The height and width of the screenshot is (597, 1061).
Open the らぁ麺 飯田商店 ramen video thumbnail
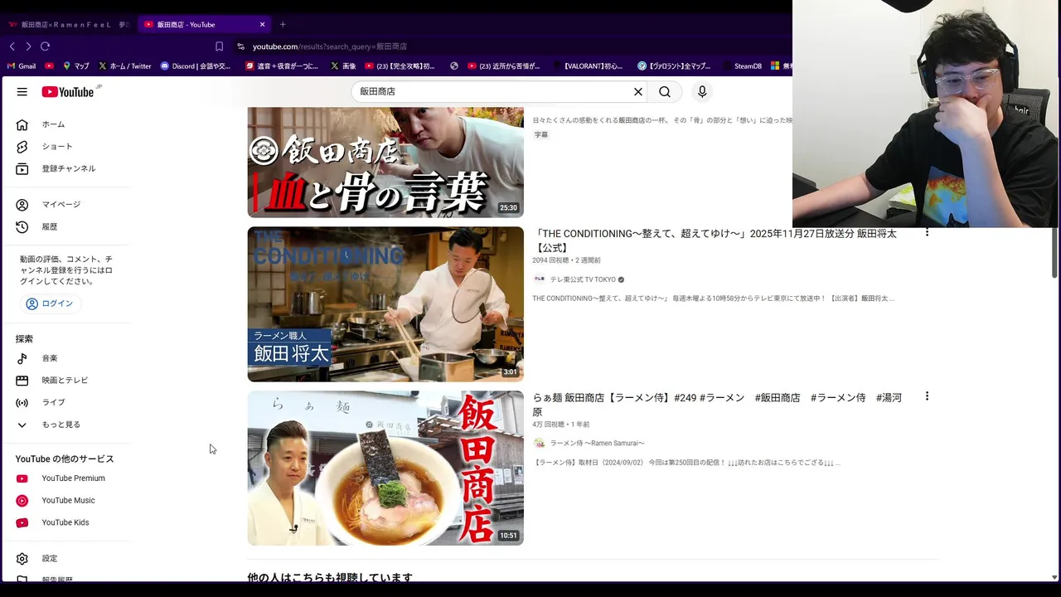(385, 468)
